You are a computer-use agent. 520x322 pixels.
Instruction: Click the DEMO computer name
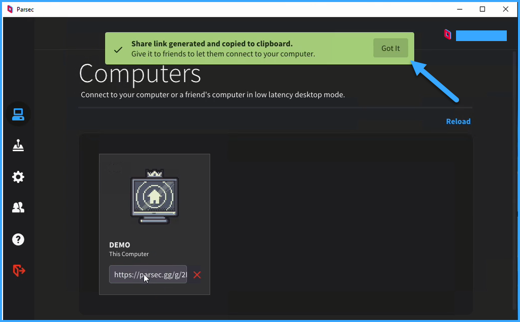point(120,245)
